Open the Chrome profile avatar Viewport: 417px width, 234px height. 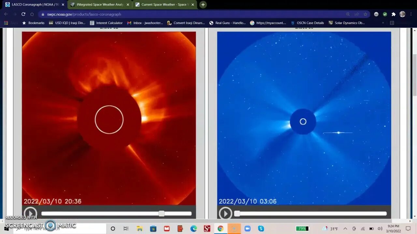click(402, 14)
